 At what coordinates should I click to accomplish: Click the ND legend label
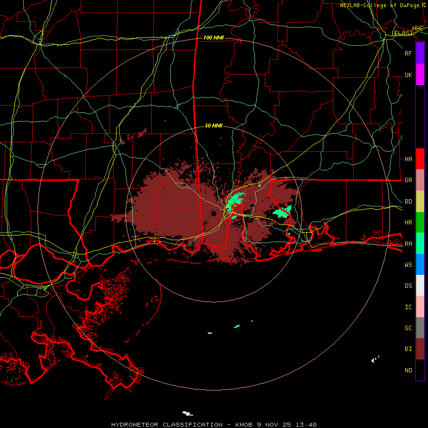(x=408, y=370)
